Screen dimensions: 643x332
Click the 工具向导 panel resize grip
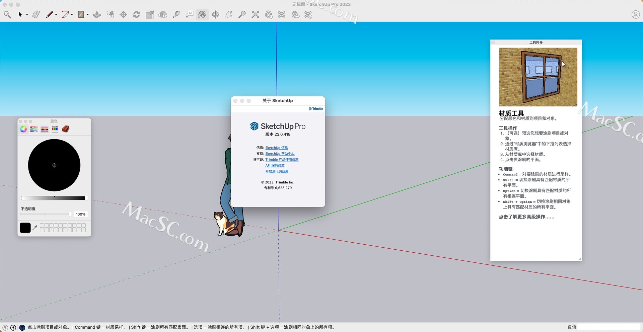tap(580, 259)
